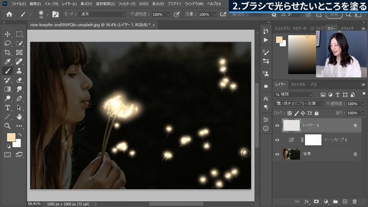Select the Eraser tool

(x=19, y=80)
